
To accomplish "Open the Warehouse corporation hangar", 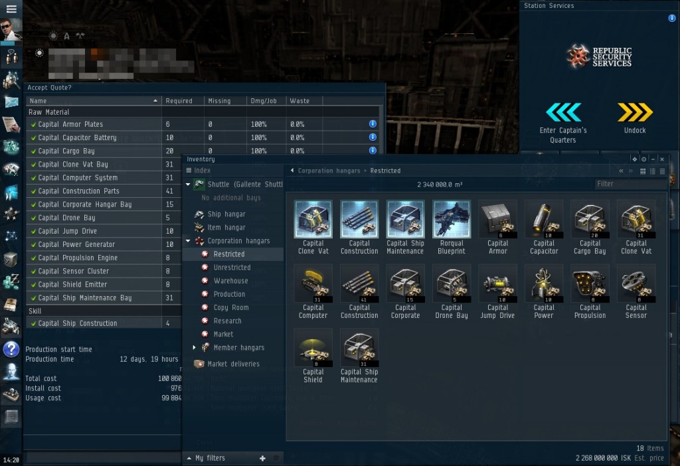I will 230,281.
